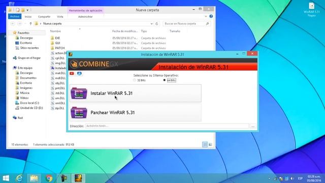Select the 32 Bits radio option
Image resolution: width=325 pixels, height=183 pixels.
click(x=139, y=80)
